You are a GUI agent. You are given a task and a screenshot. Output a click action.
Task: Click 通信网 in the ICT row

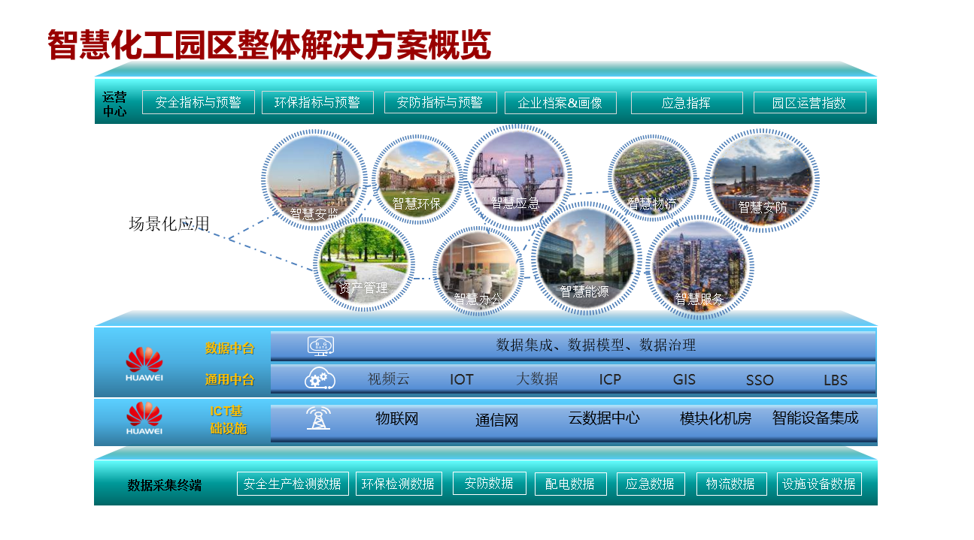(x=497, y=421)
